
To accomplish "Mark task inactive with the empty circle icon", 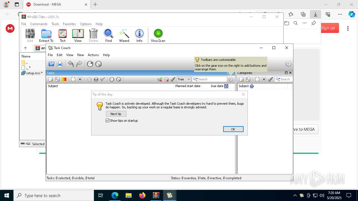I will [x=89, y=80].
